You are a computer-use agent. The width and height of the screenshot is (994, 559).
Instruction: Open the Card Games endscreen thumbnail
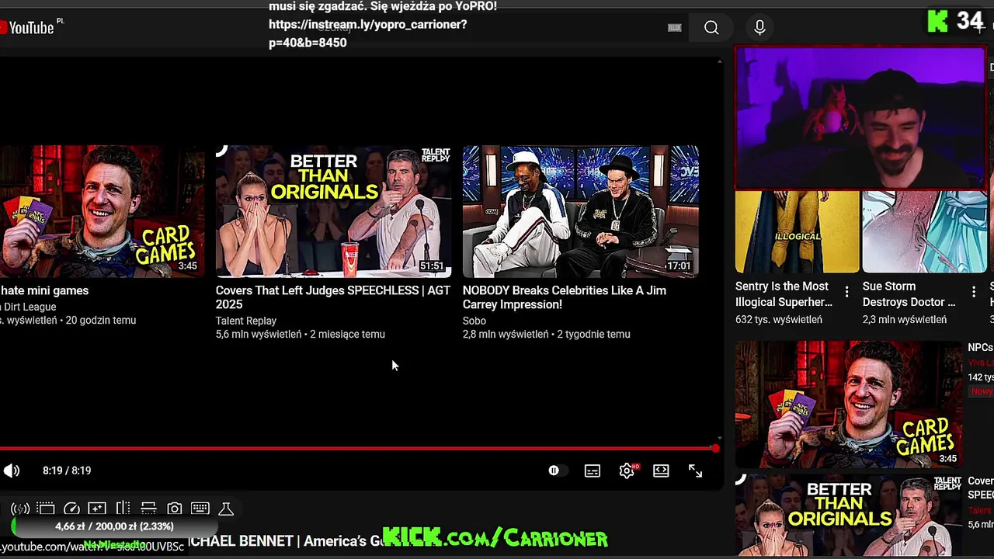102,211
